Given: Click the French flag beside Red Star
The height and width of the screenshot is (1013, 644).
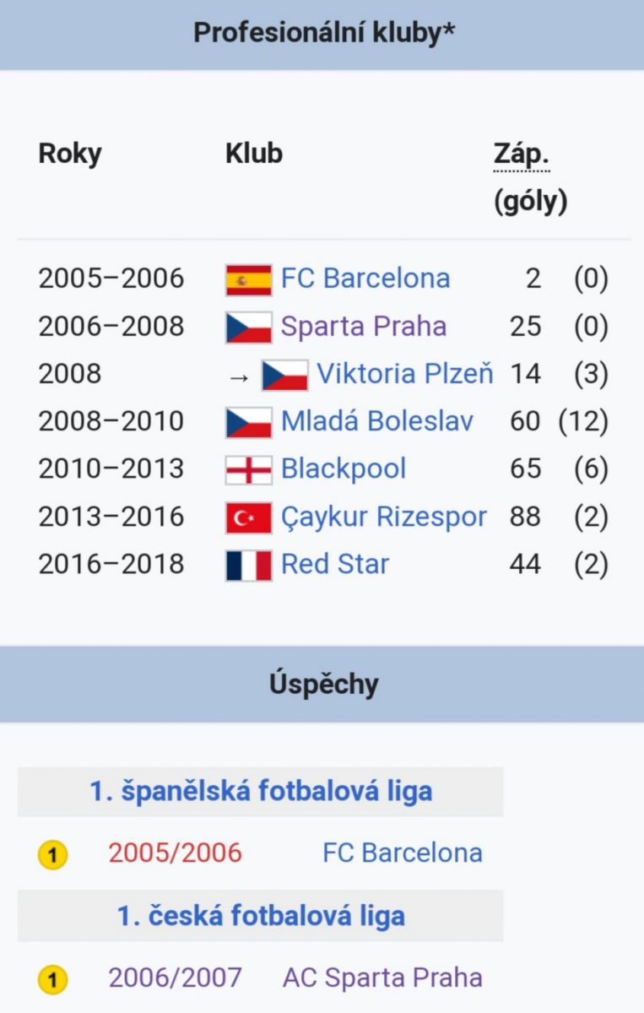Looking at the screenshot, I should pyautogui.click(x=249, y=564).
